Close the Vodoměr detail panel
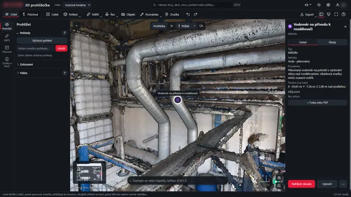Screen dimensions: 351x197 pyautogui.click(x=345, y=27)
